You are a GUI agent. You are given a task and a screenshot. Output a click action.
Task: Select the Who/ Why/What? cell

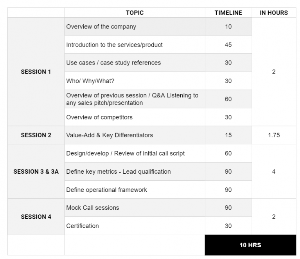point(135,81)
